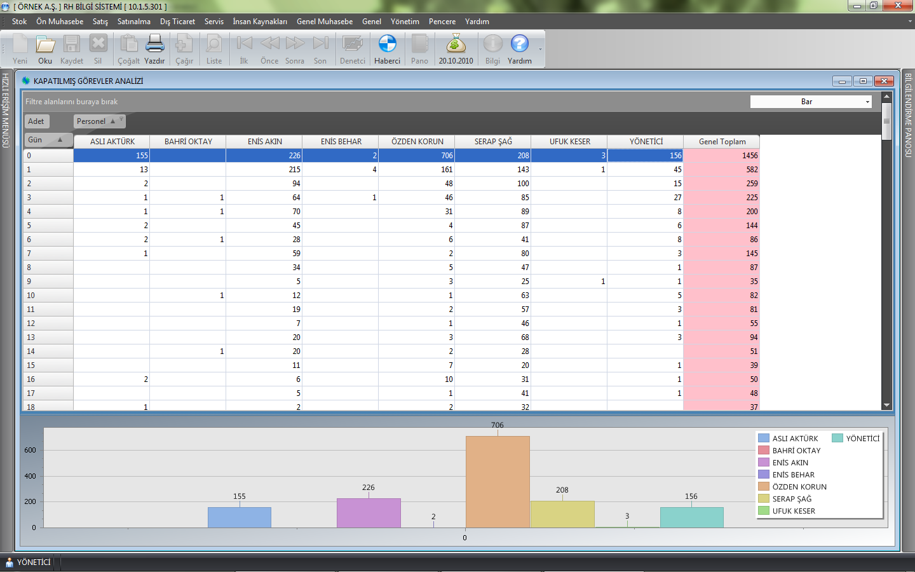Click the Yardım help question-mark icon
This screenshot has width=915, height=572.
(519, 44)
